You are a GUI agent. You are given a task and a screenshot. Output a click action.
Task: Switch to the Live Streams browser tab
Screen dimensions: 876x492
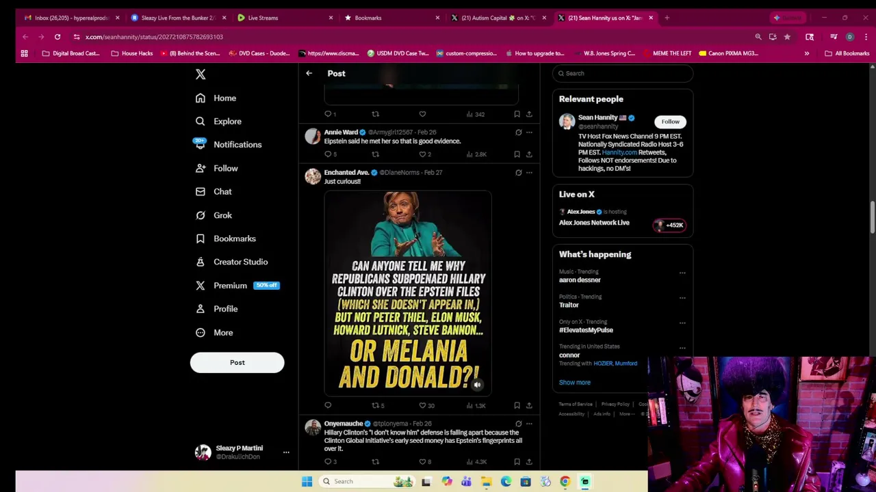click(284, 18)
